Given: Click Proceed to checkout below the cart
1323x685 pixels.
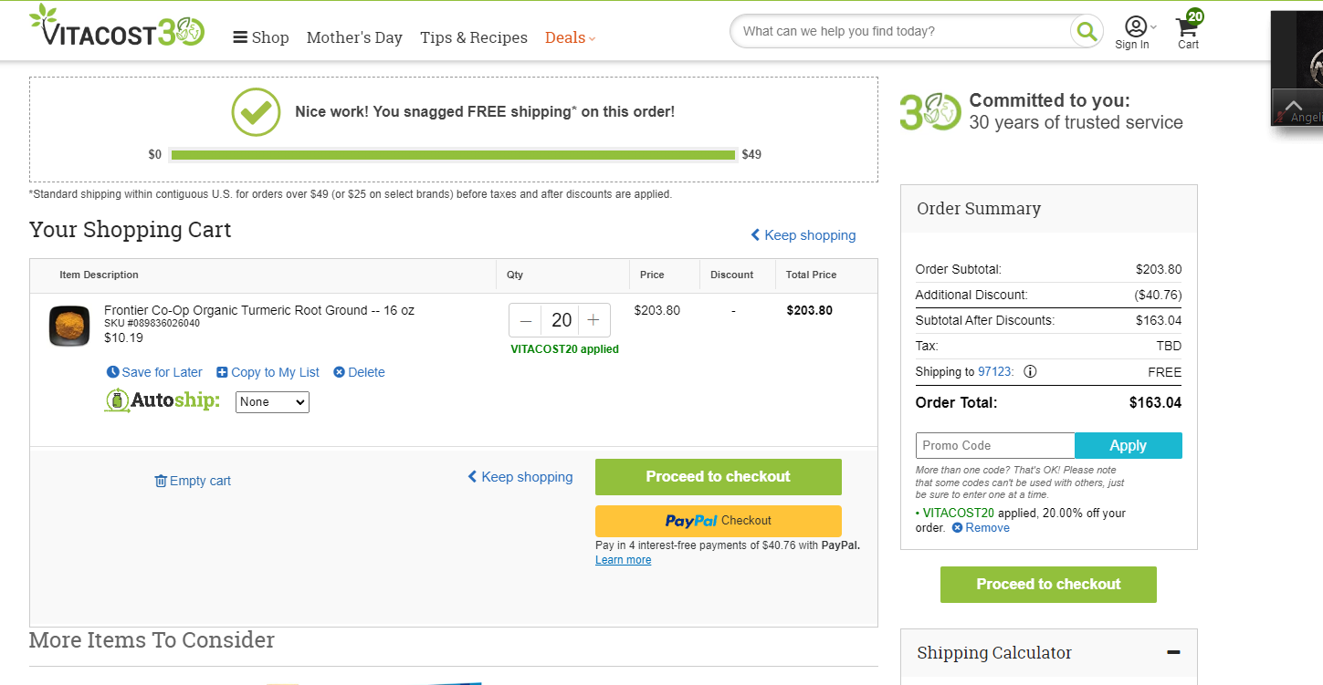Looking at the screenshot, I should pyautogui.click(x=719, y=477).
